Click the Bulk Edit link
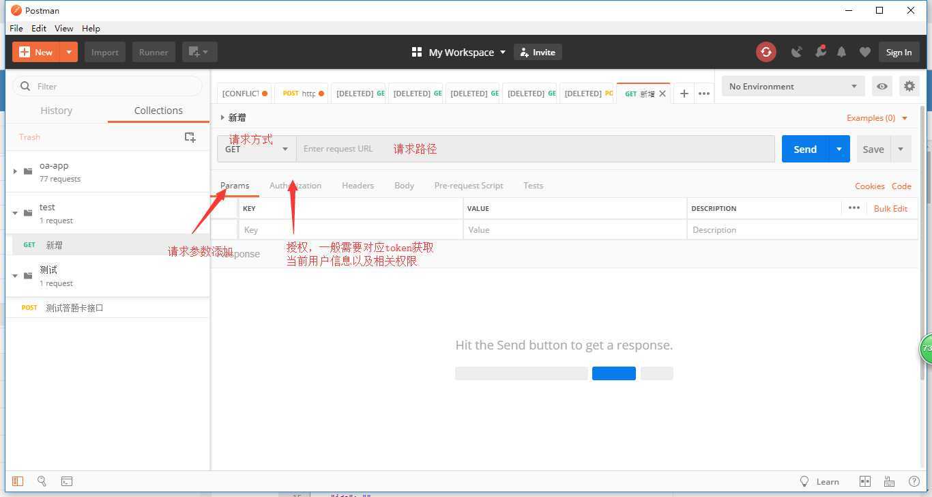This screenshot has height=497, width=932. point(890,208)
